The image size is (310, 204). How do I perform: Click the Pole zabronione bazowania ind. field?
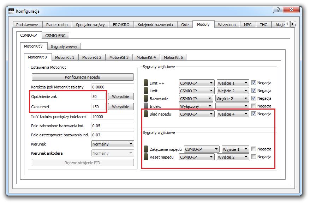(113, 126)
